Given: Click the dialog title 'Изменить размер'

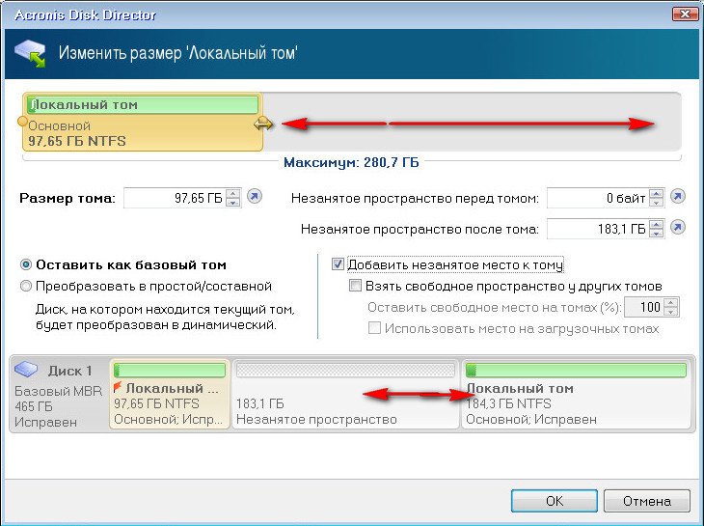Looking at the screenshot, I should pyautogui.click(x=178, y=53).
